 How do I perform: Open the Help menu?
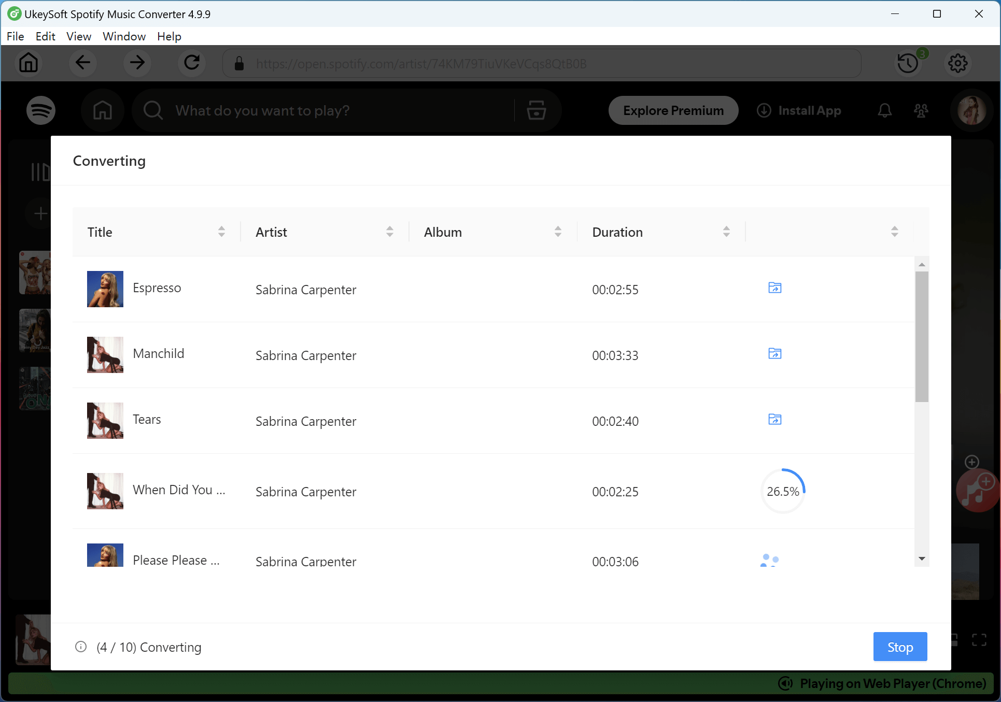(x=168, y=36)
